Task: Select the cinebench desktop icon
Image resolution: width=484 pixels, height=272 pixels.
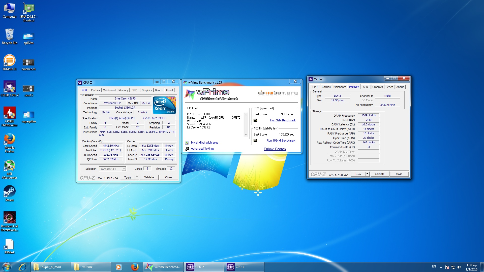Action: coord(28,64)
